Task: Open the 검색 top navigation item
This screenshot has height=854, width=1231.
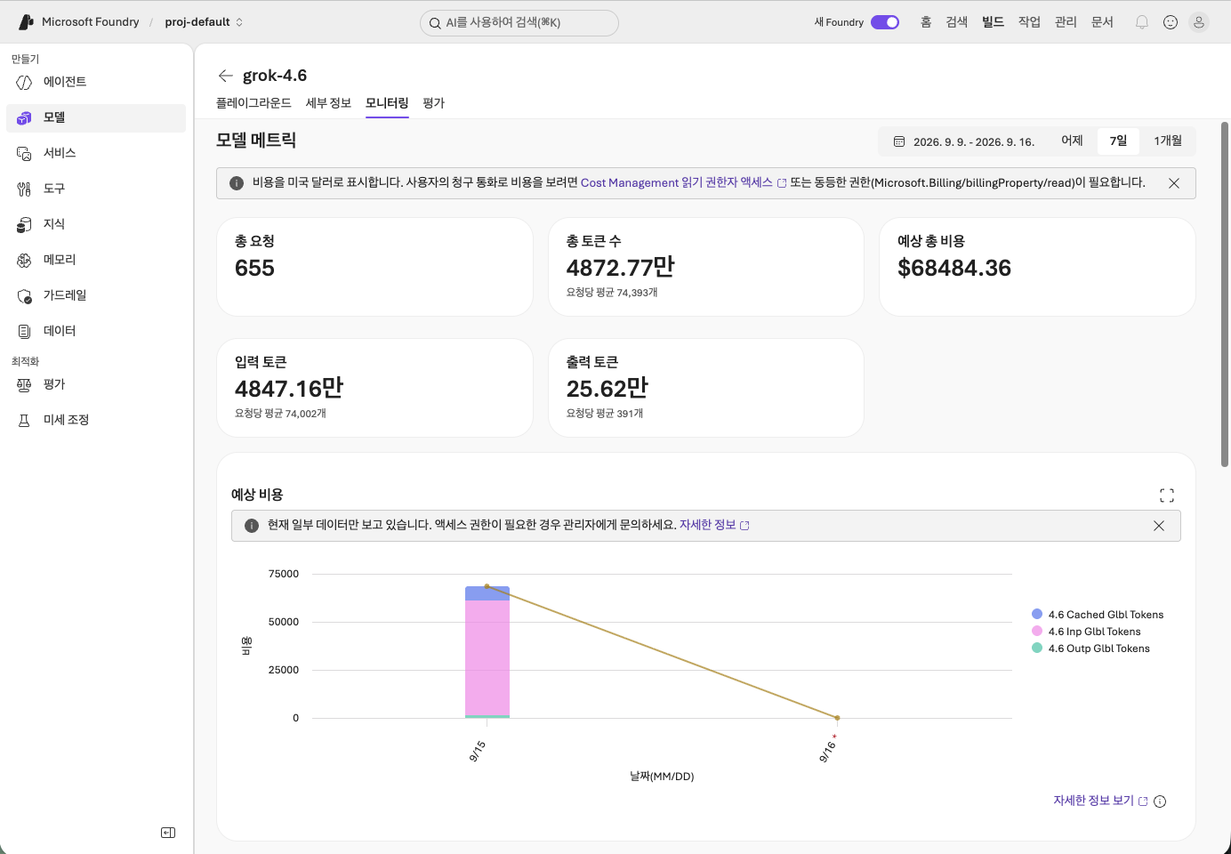Action: tap(956, 22)
